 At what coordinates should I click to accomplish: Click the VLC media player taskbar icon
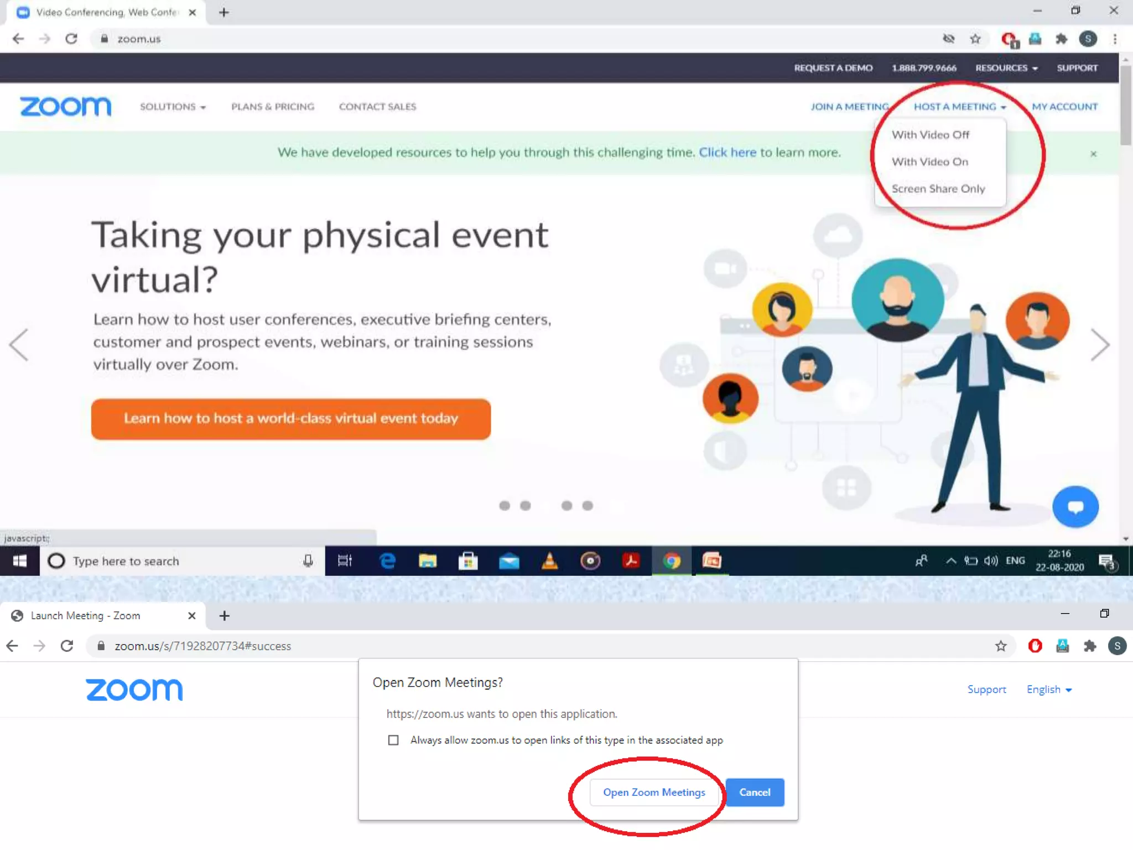[x=549, y=561]
